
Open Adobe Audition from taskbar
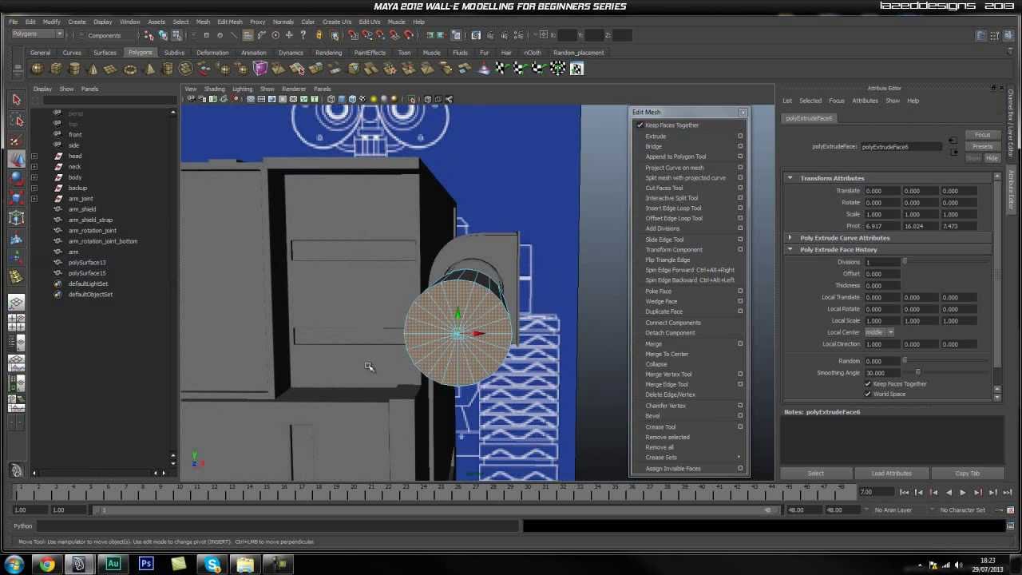pyautogui.click(x=113, y=565)
